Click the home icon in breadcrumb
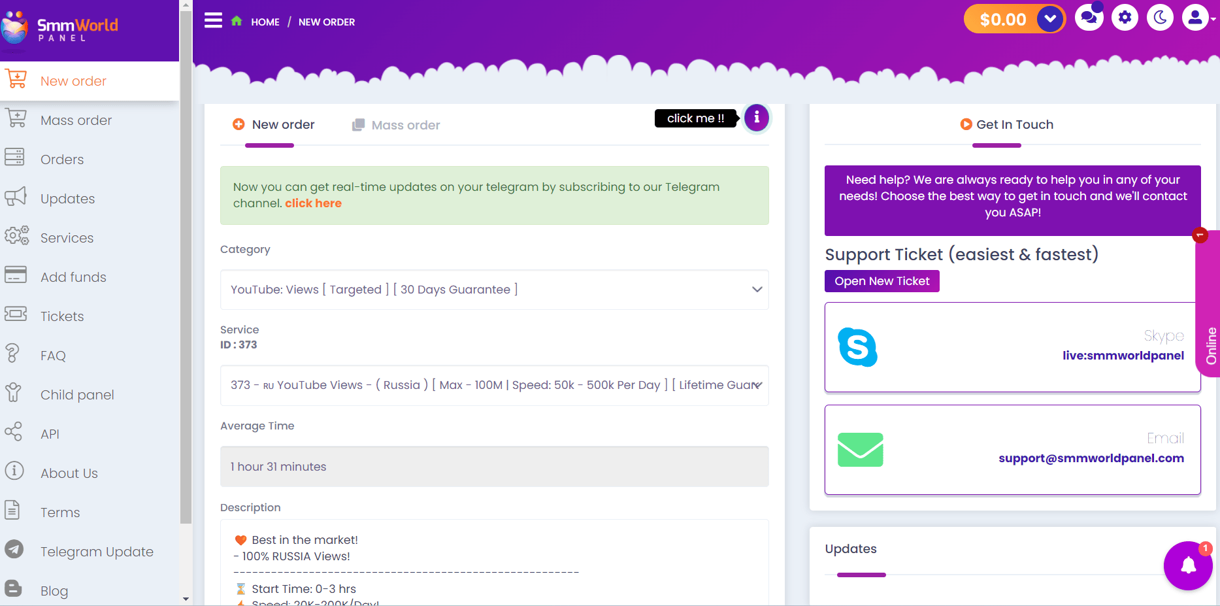Screen dimensions: 1220x606 tap(237, 22)
